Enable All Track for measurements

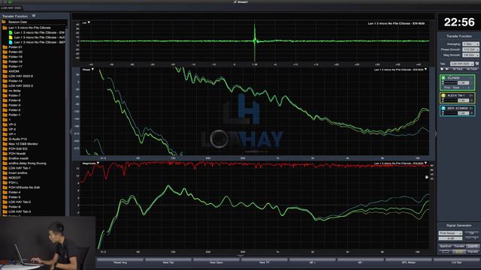click(x=458, y=69)
